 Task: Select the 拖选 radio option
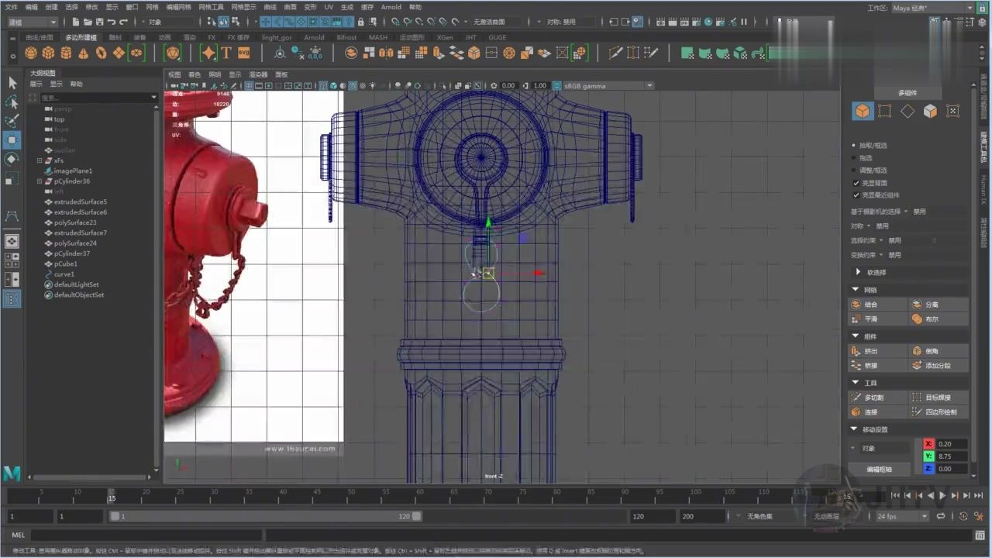coord(854,157)
